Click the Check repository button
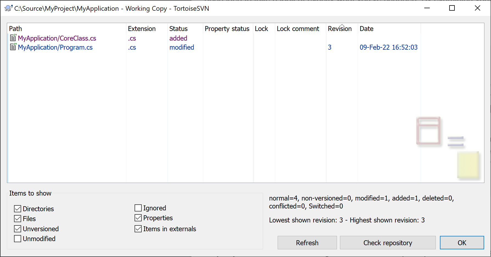This screenshot has height=257, width=491. [x=388, y=243]
